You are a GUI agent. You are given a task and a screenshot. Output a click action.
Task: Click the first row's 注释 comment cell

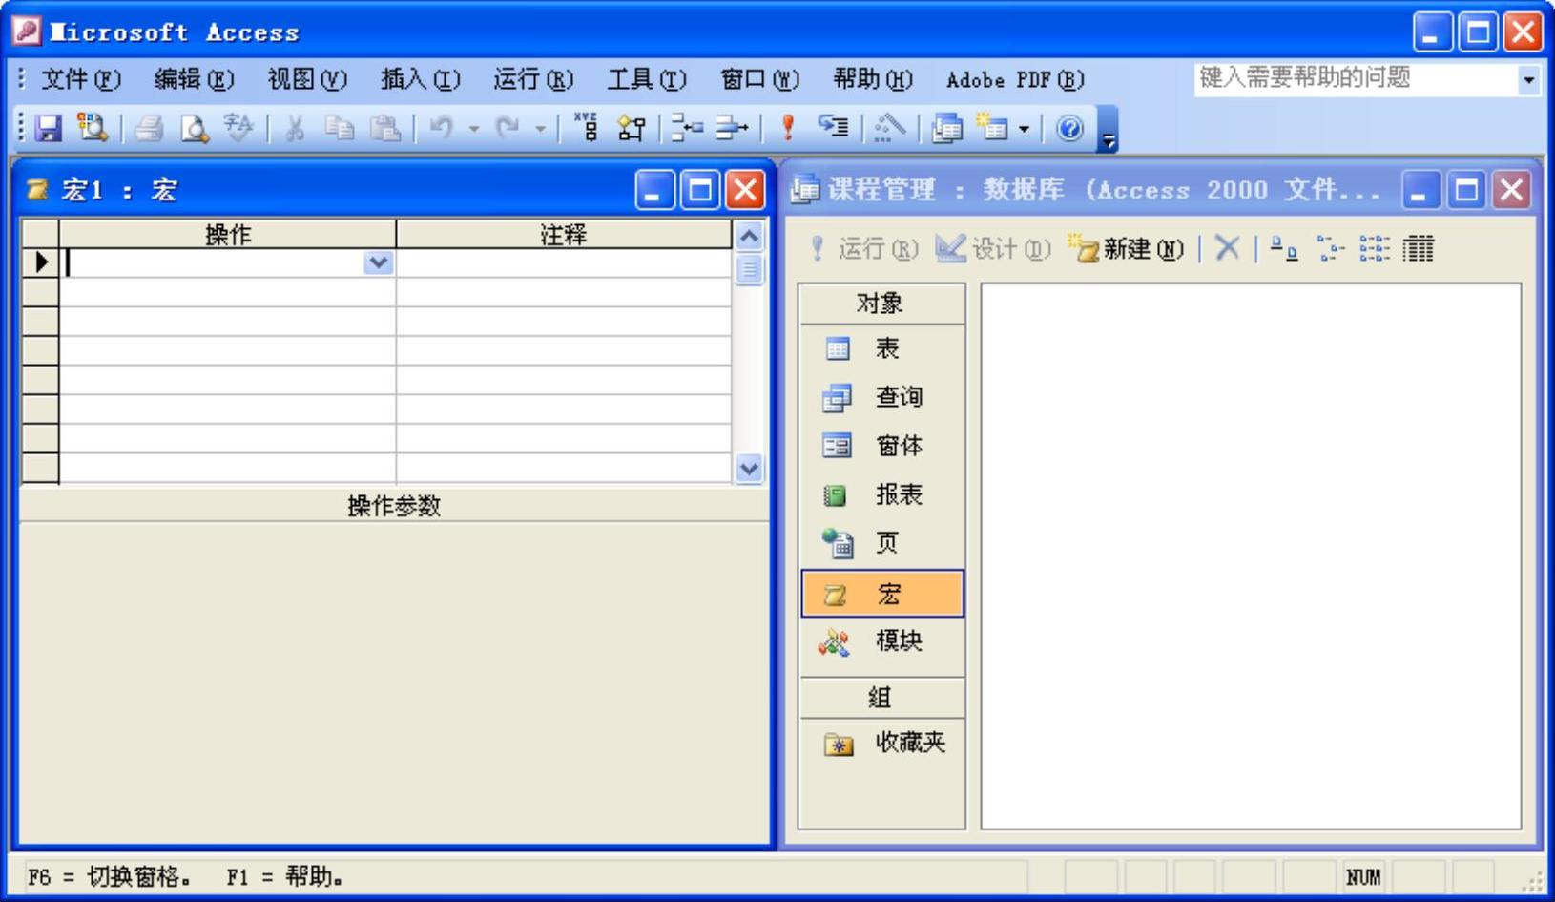(564, 262)
